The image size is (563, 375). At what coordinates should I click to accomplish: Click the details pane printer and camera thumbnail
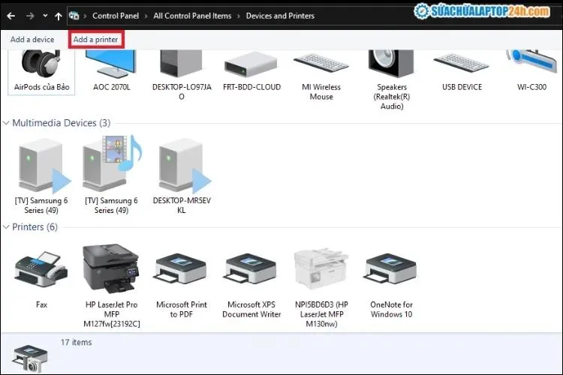tap(29, 358)
